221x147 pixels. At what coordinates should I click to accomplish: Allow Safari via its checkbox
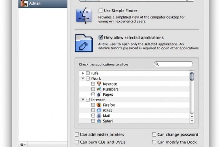pos(93,121)
